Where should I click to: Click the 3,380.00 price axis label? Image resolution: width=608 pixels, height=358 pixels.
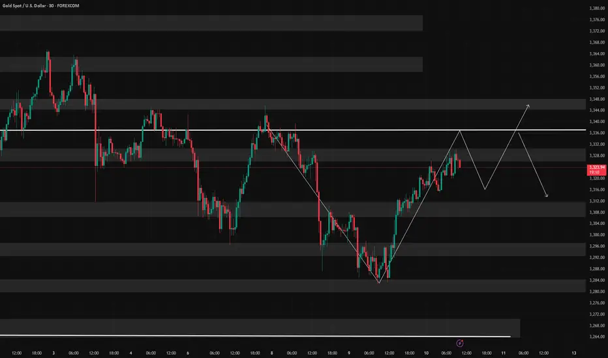click(597, 8)
